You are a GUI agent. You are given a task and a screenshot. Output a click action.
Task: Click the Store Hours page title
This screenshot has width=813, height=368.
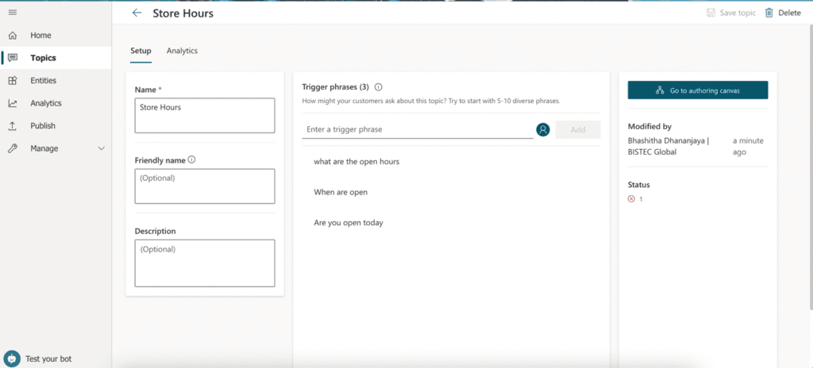click(183, 13)
